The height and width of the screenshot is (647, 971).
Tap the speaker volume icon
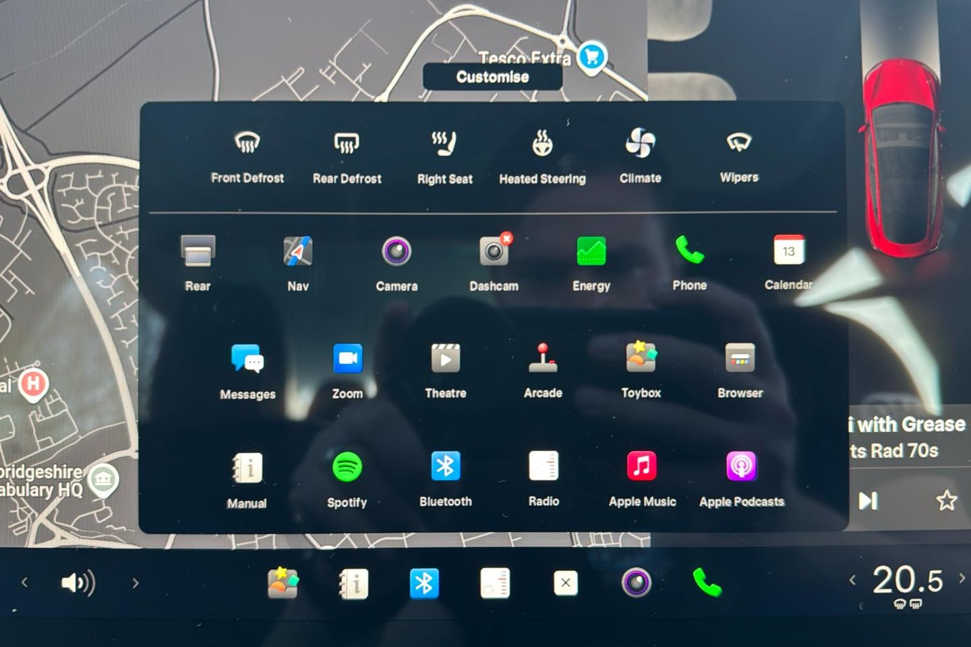[78, 583]
